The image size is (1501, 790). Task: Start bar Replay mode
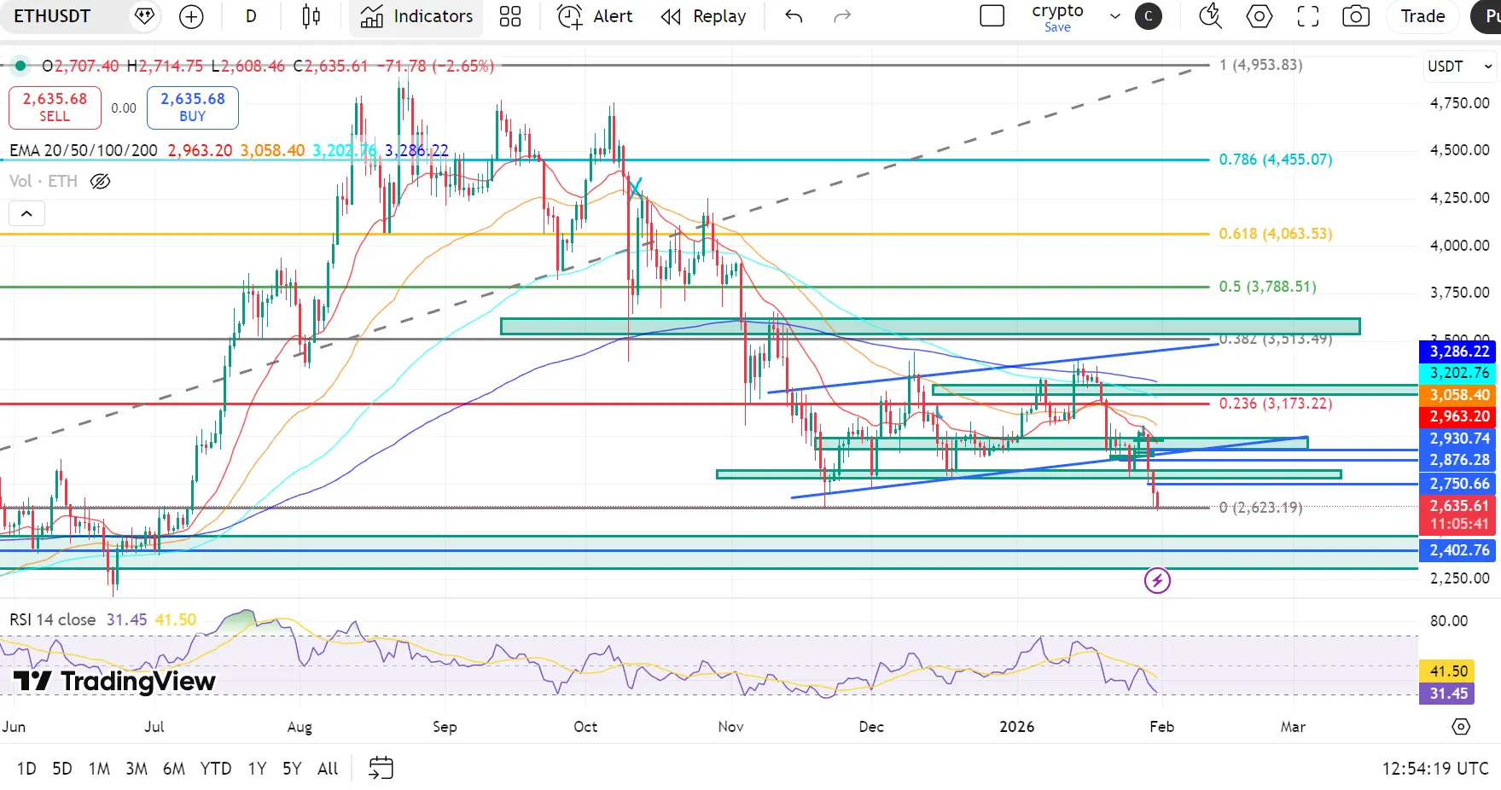click(x=703, y=16)
